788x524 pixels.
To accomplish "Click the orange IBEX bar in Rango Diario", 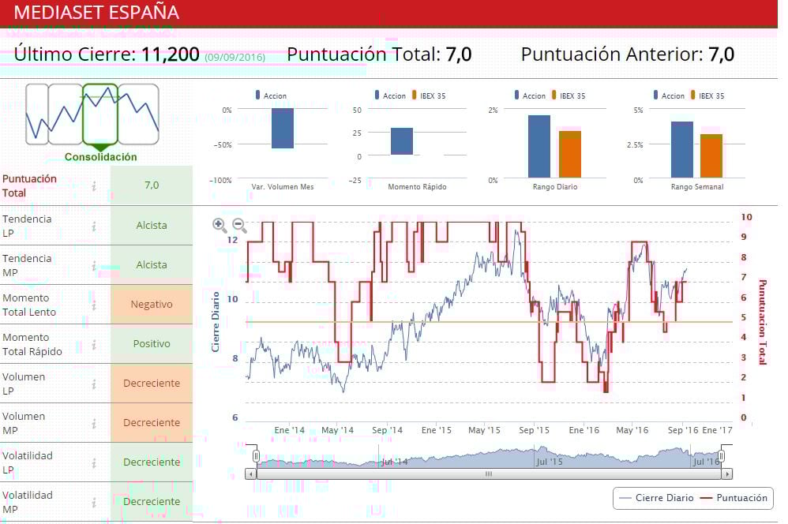I will 570,154.
